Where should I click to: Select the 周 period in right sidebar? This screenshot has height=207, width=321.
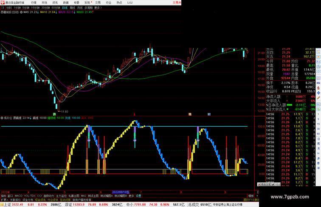click(x=318, y=144)
